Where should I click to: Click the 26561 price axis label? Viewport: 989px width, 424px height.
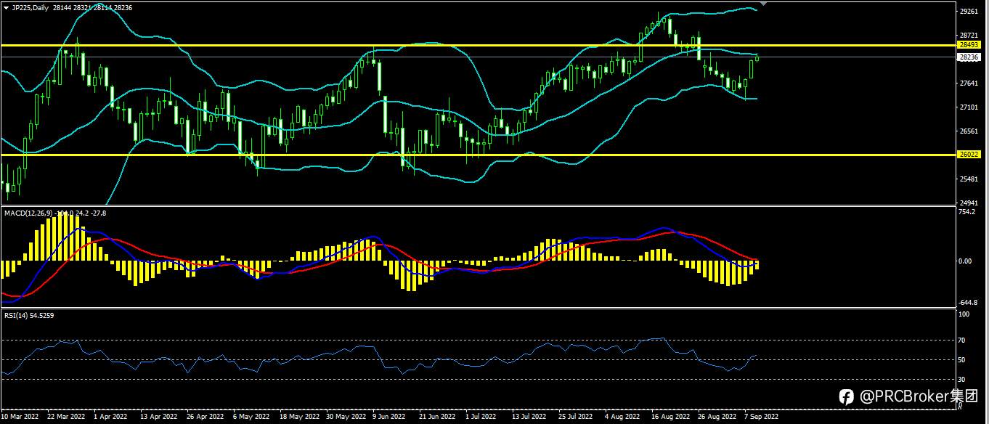pyautogui.click(x=968, y=131)
